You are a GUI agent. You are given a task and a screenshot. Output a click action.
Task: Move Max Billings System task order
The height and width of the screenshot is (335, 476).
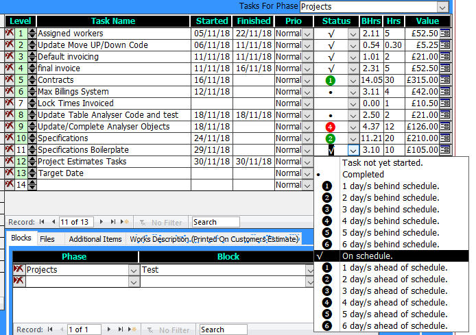coord(32,92)
